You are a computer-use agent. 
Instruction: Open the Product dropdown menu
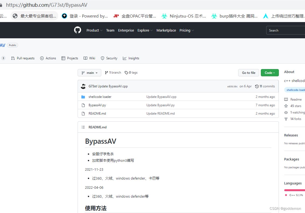[x=94, y=30]
